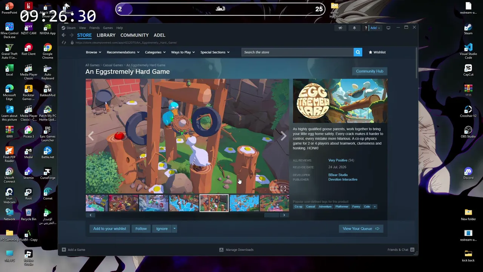Focus the Search the store field
The image size is (483, 272).
coord(297,52)
